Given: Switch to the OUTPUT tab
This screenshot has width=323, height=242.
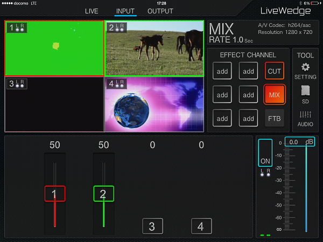Looking at the screenshot, I should click(x=160, y=11).
